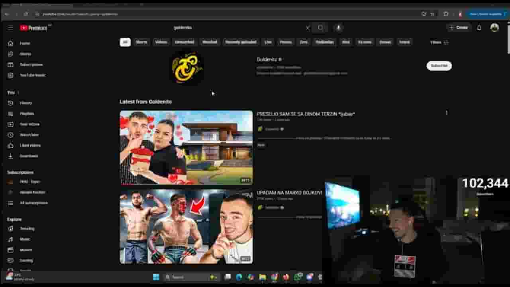Open the Filters options
The height and width of the screenshot is (287, 510).
[439, 42]
